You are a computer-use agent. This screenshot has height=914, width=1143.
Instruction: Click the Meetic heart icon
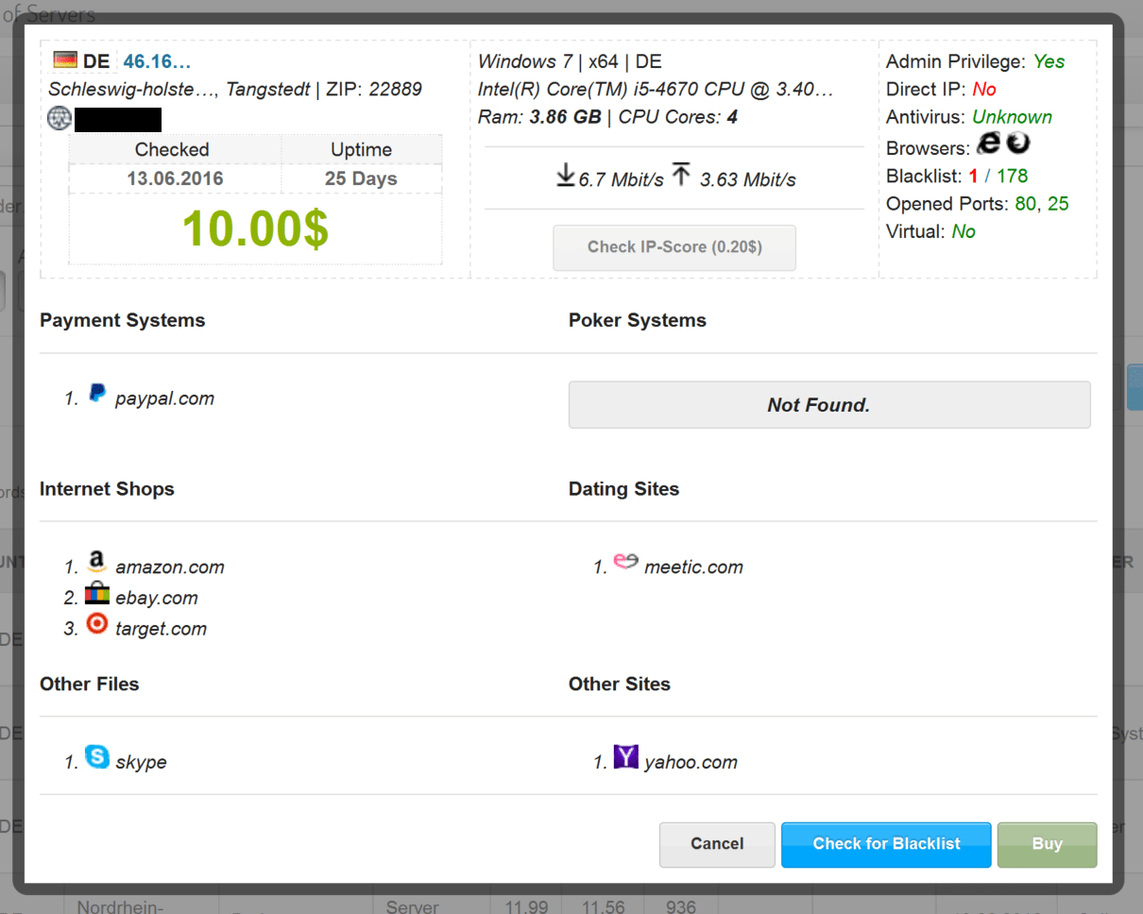click(626, 562)
